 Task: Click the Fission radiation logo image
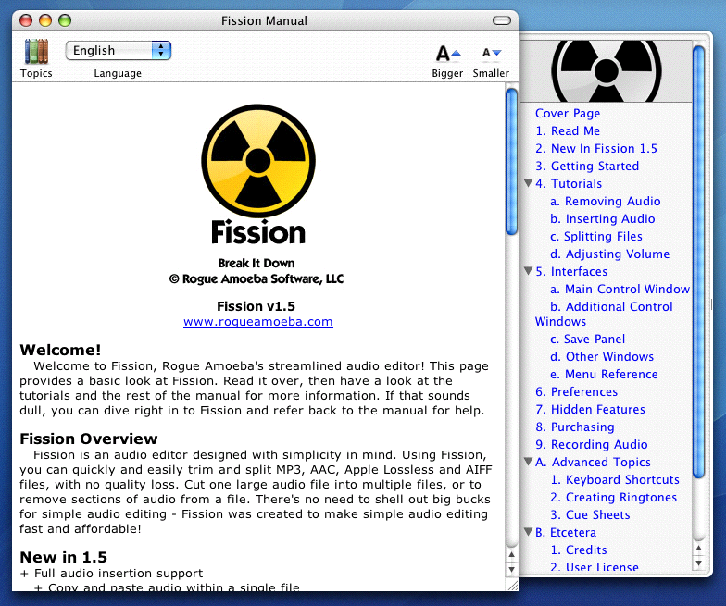click(257, 161)
